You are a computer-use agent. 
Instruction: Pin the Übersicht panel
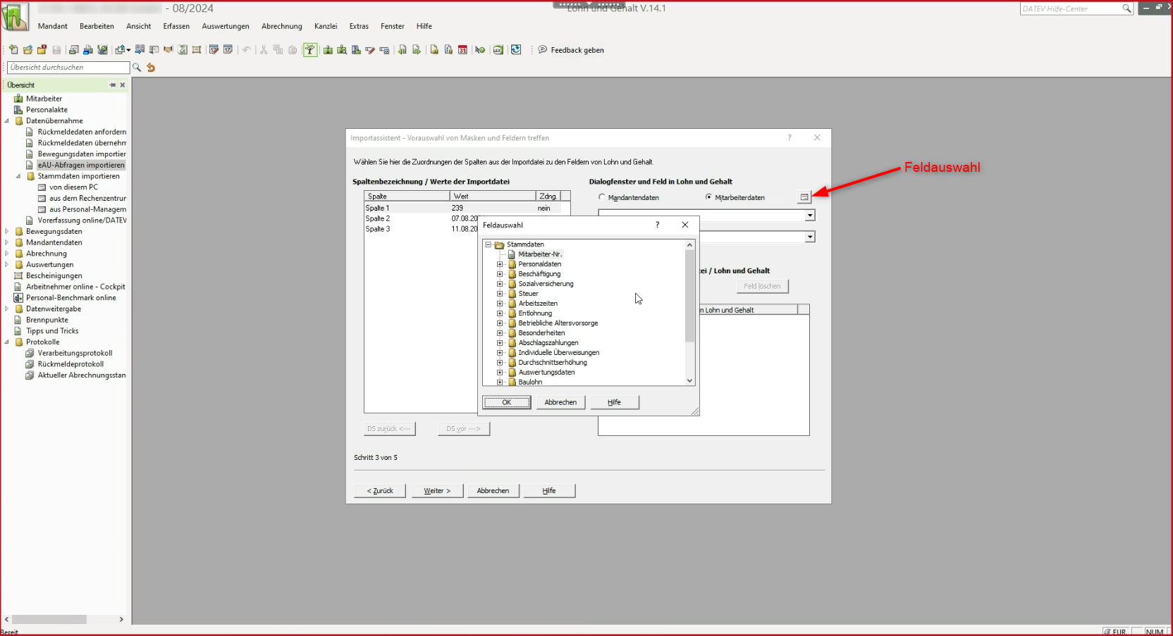click(x=112, y=85)
